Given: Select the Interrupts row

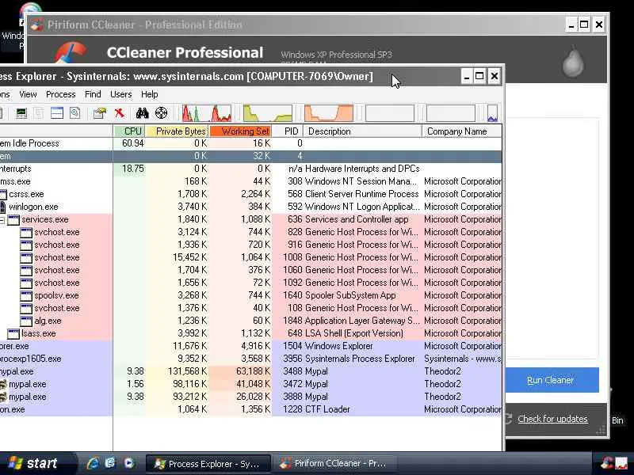Looking at the screenshot, I should (x=250, y=169).
